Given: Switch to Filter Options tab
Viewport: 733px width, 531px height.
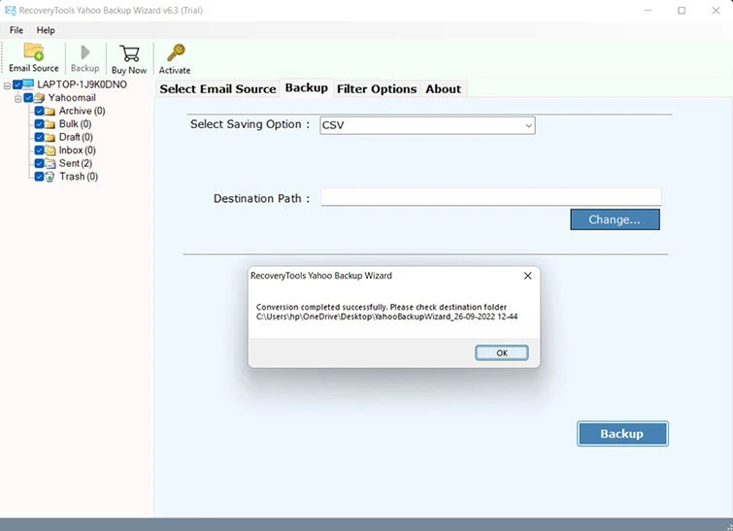Looking at the screenshot, I should click(377, 88).
